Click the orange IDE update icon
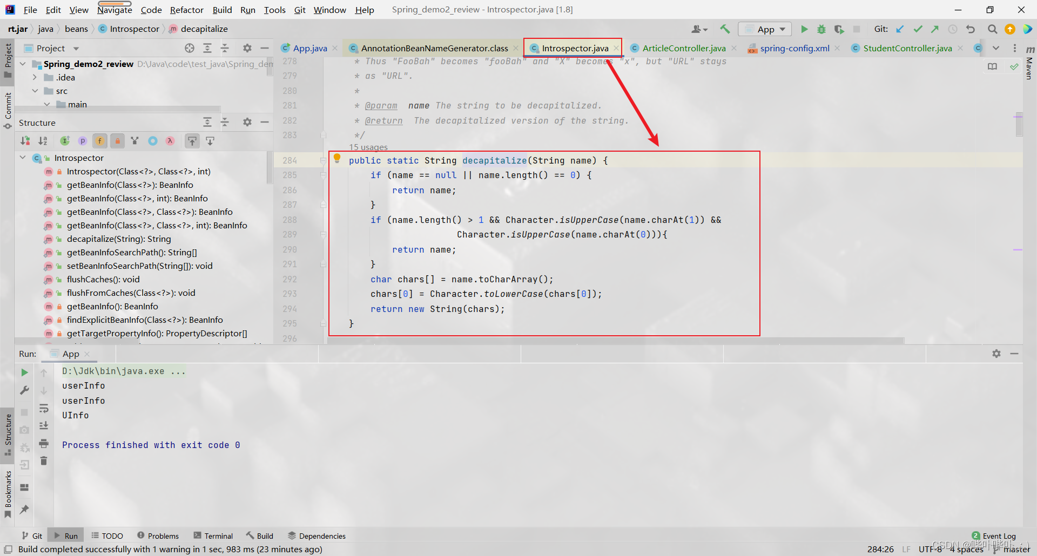This screenshot has width=1037, height=556. click(1010, 29)
